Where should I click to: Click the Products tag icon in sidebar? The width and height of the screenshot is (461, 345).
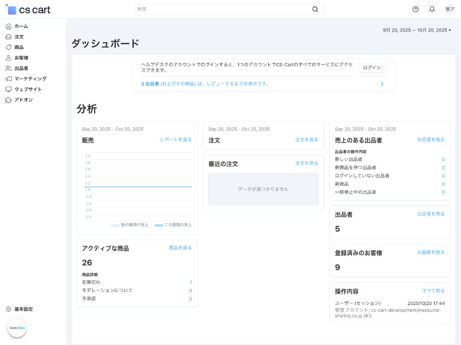click(x=8, y=47)
